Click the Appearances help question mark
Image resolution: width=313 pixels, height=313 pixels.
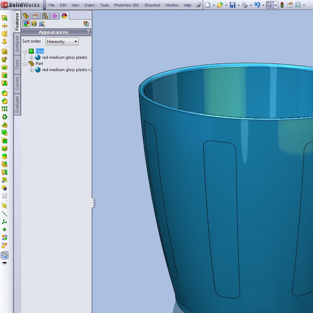88,32
